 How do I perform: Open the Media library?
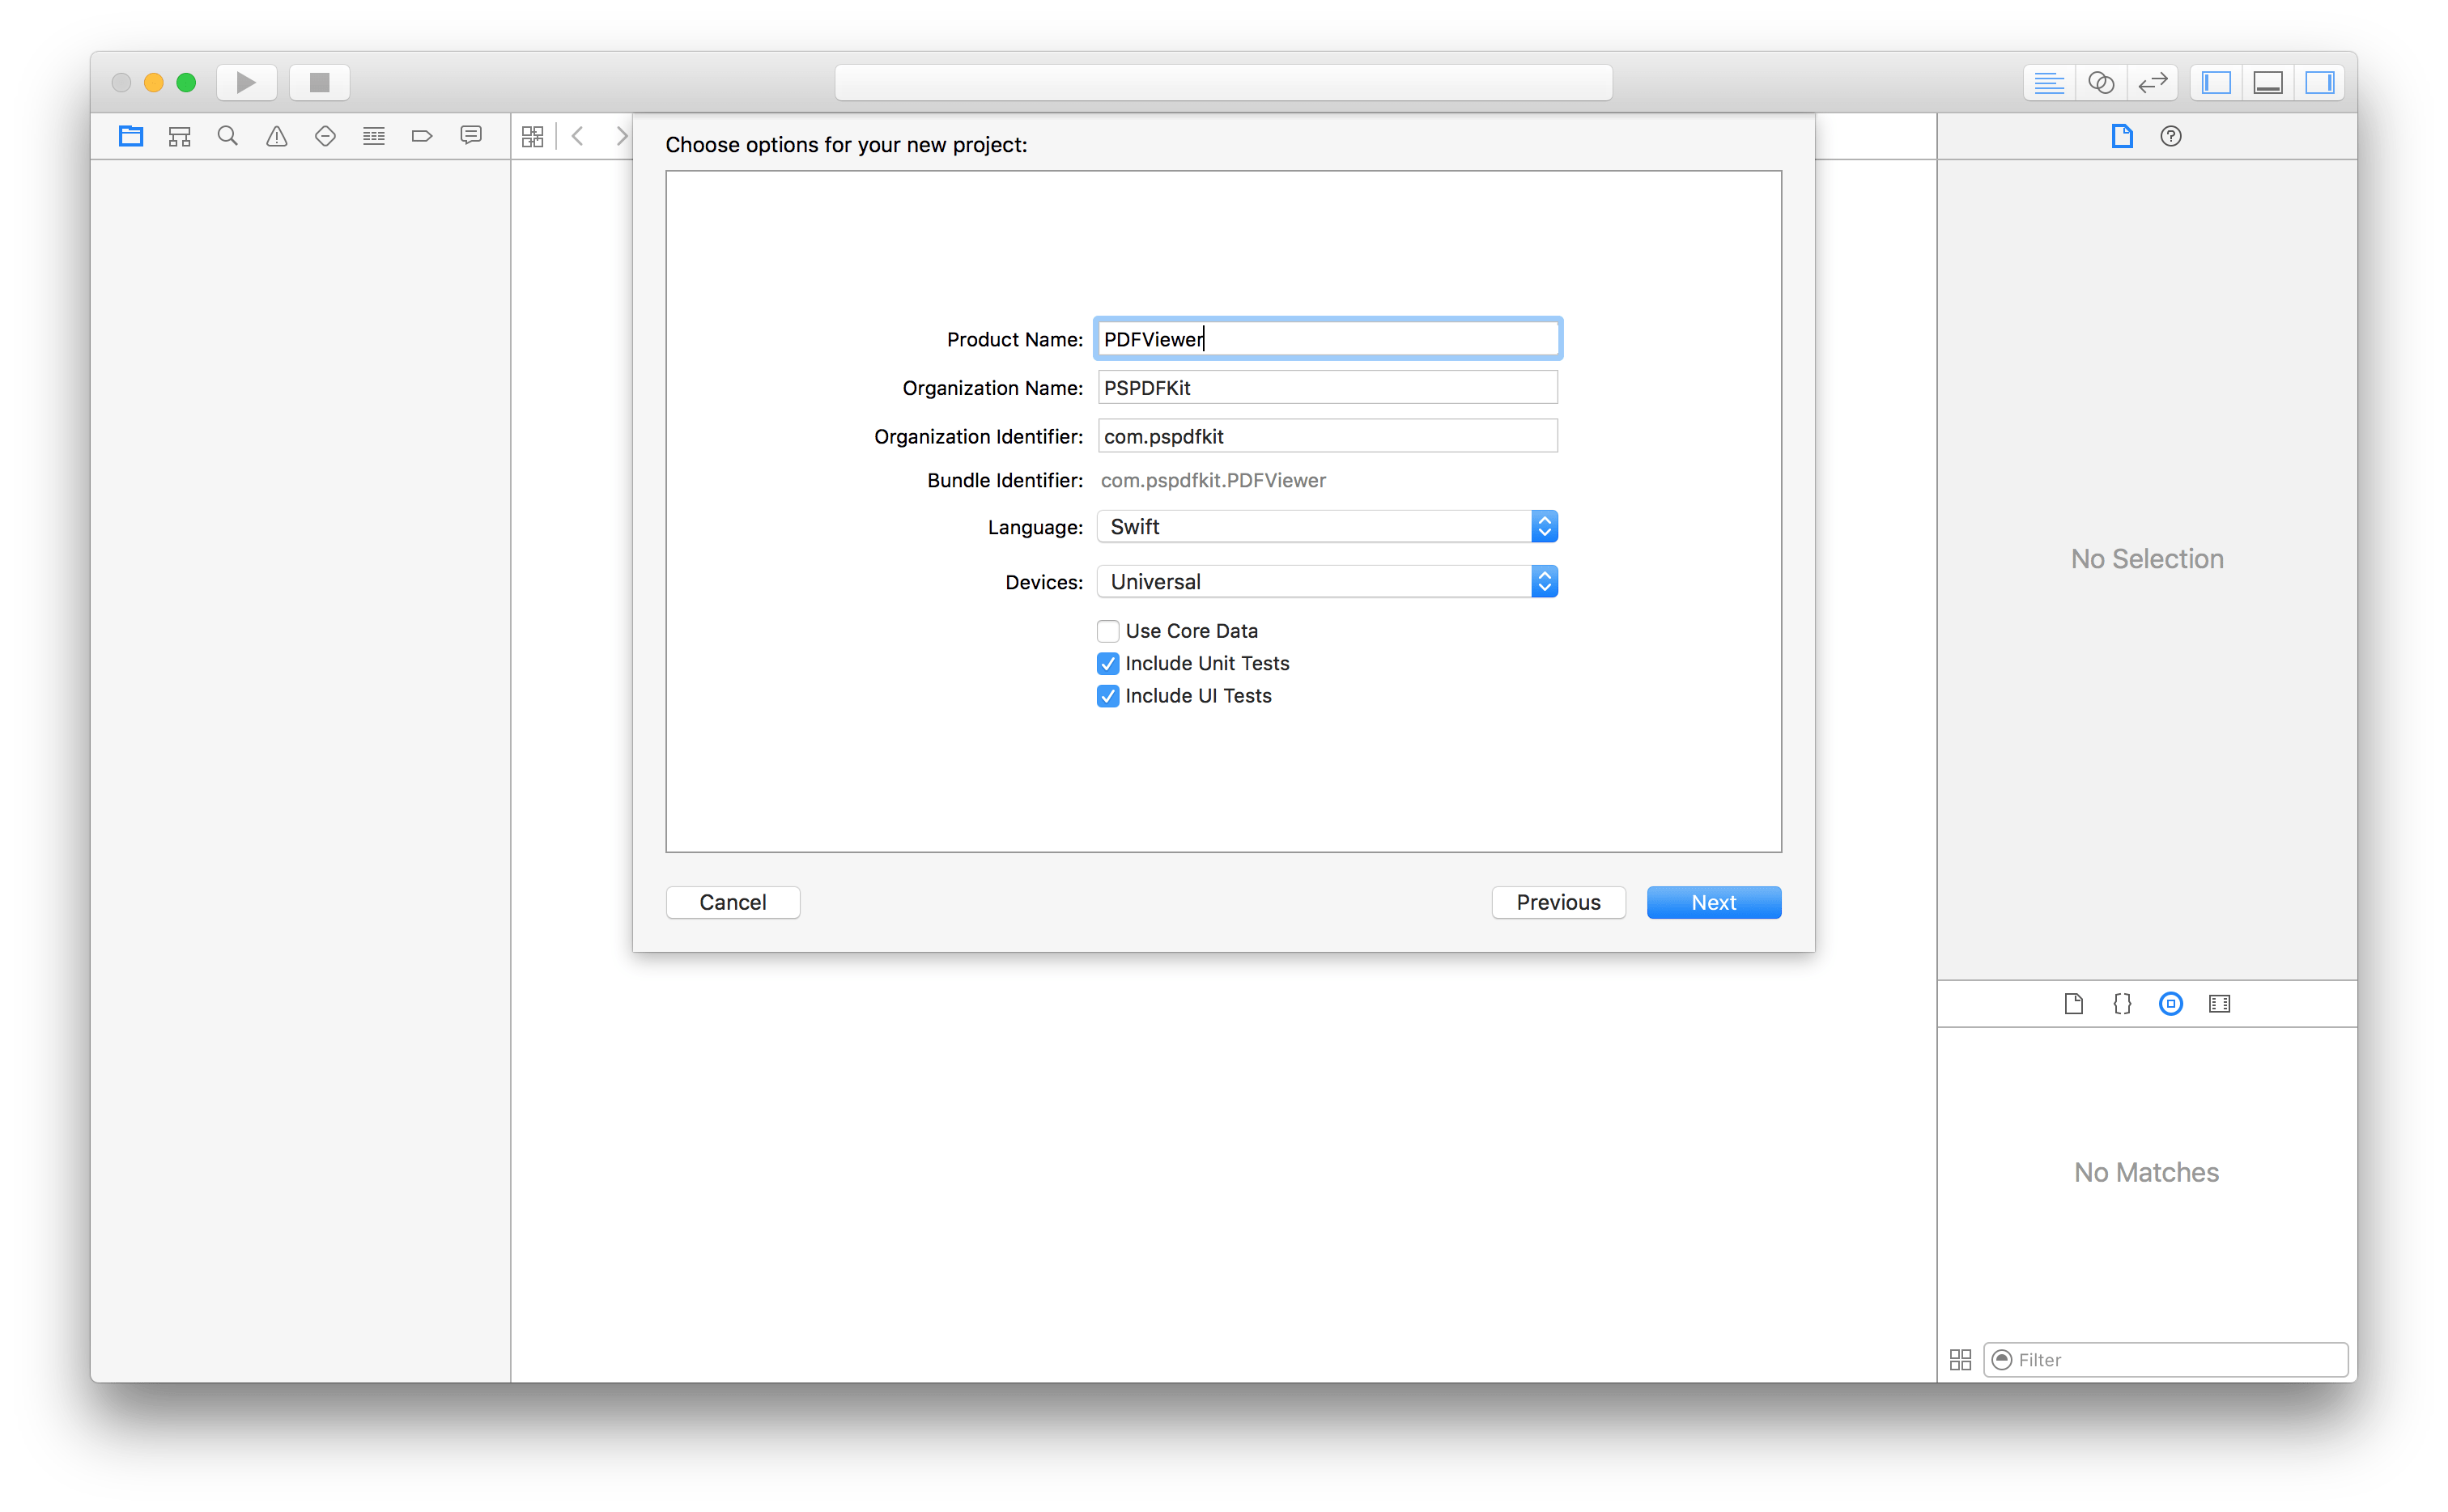[x=2219, y=1003]
